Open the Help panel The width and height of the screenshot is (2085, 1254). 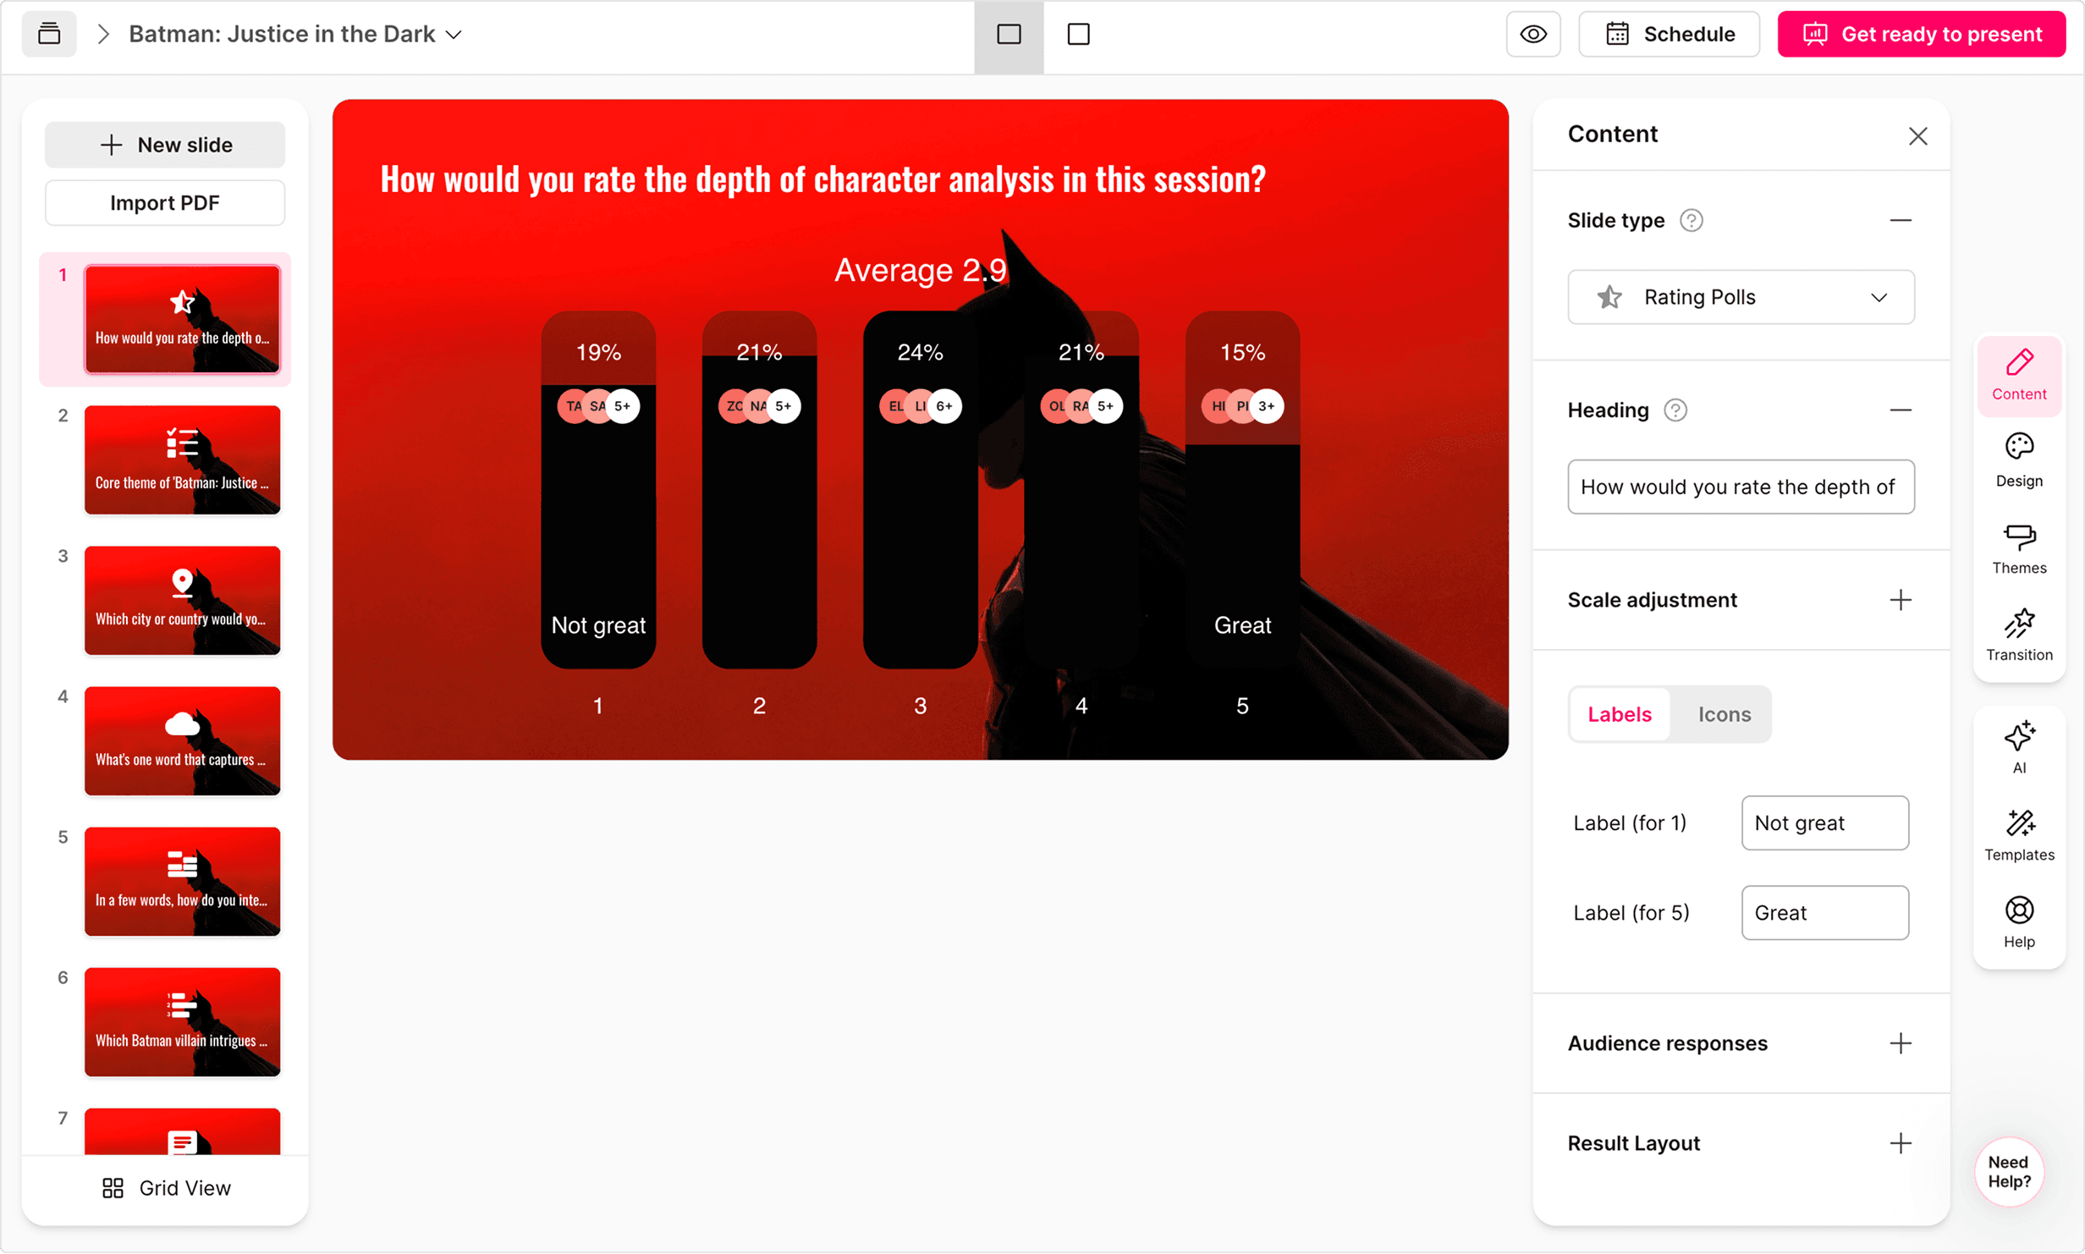tap(2020, 921)
